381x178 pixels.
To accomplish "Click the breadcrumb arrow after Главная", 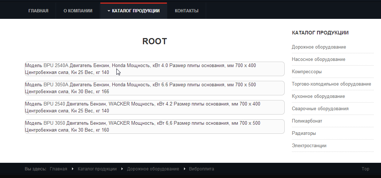I will 72,169.
